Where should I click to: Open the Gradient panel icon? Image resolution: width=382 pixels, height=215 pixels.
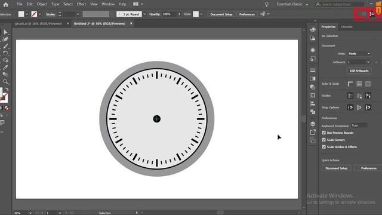(x=313, y=78)
